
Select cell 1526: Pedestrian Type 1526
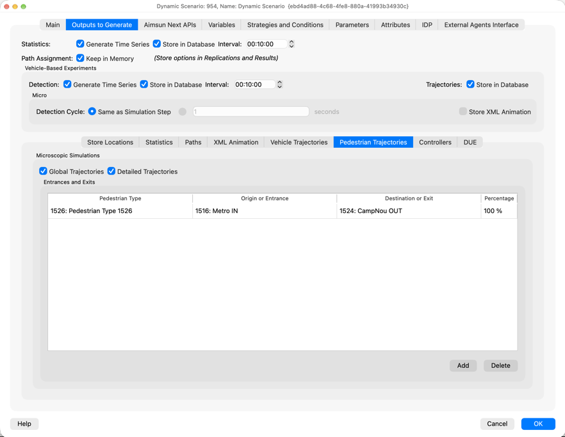120,211
